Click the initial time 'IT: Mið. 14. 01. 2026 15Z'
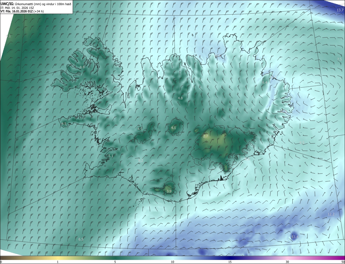 (x=17, y=8)
